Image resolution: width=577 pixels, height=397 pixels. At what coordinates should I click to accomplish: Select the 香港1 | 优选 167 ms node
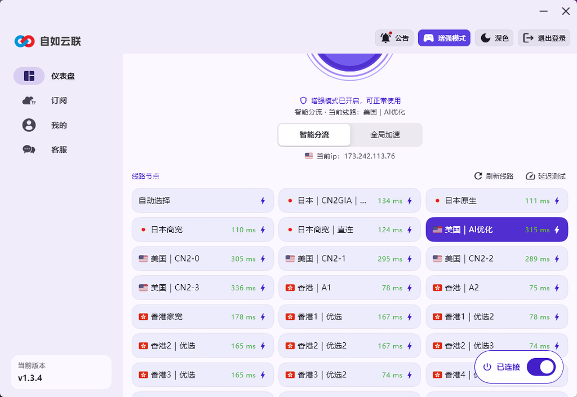(349, 317)
